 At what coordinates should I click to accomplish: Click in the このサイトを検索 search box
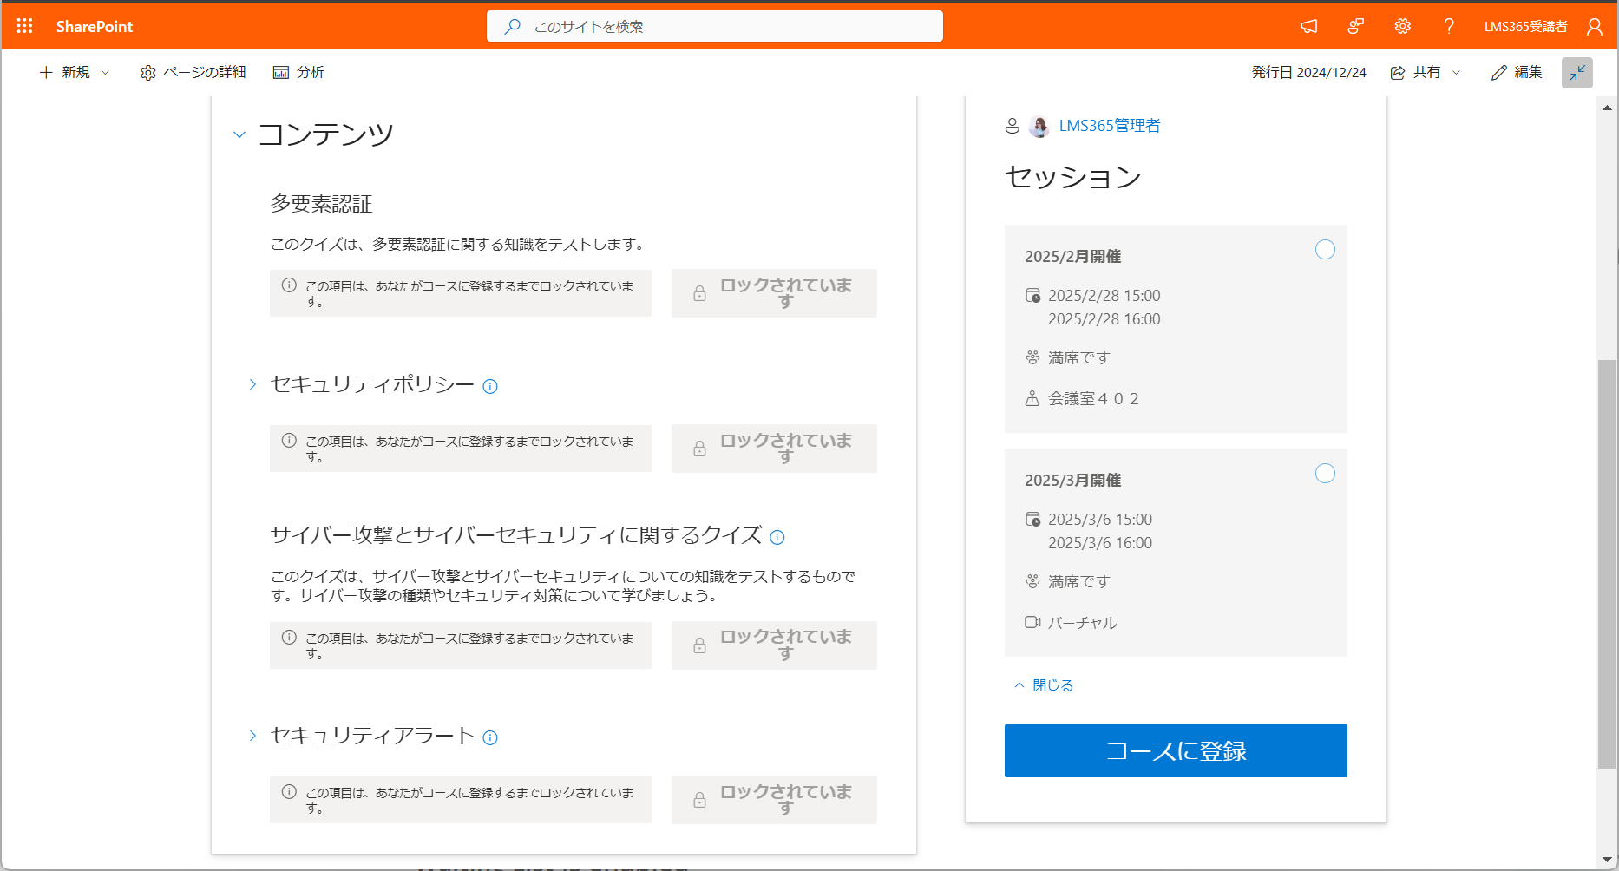tap(715, 26)
